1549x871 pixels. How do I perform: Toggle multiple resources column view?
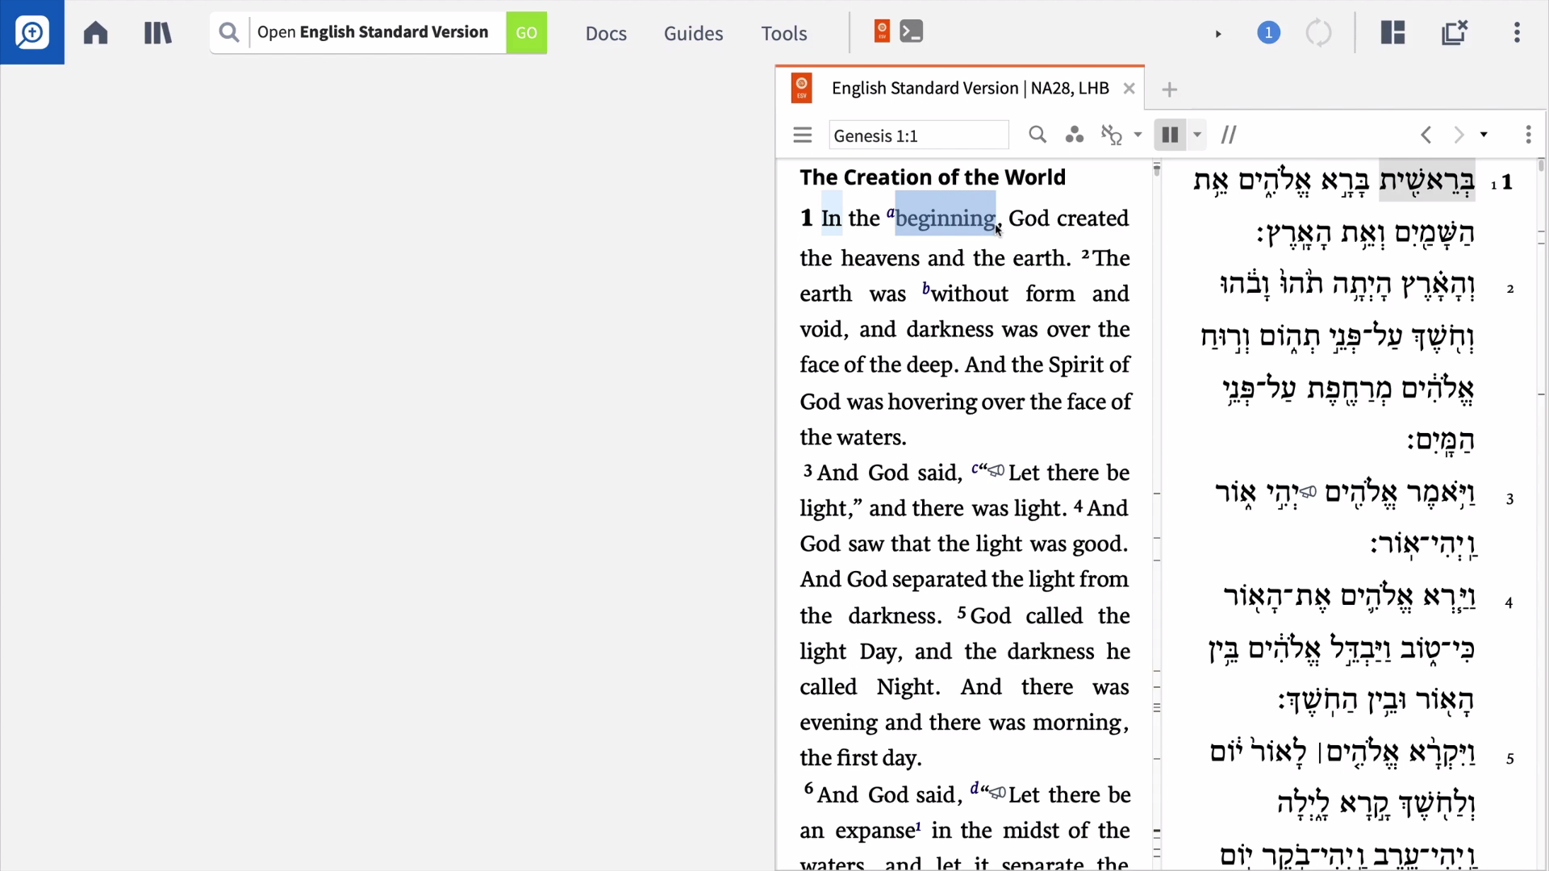coord(1169,135)
